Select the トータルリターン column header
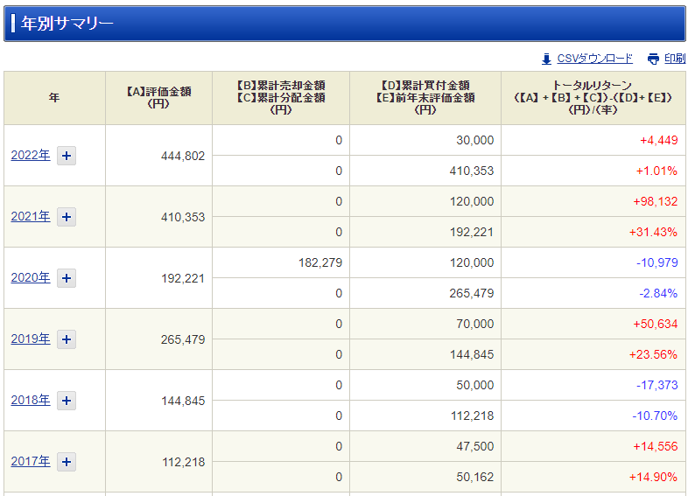Image resolution: width=688 pixels, height=496 pixels. [x=593, y=98]
